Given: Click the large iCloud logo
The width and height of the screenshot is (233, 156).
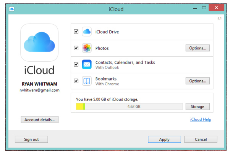Looking at the screenshot, I should tap(39, 42).
